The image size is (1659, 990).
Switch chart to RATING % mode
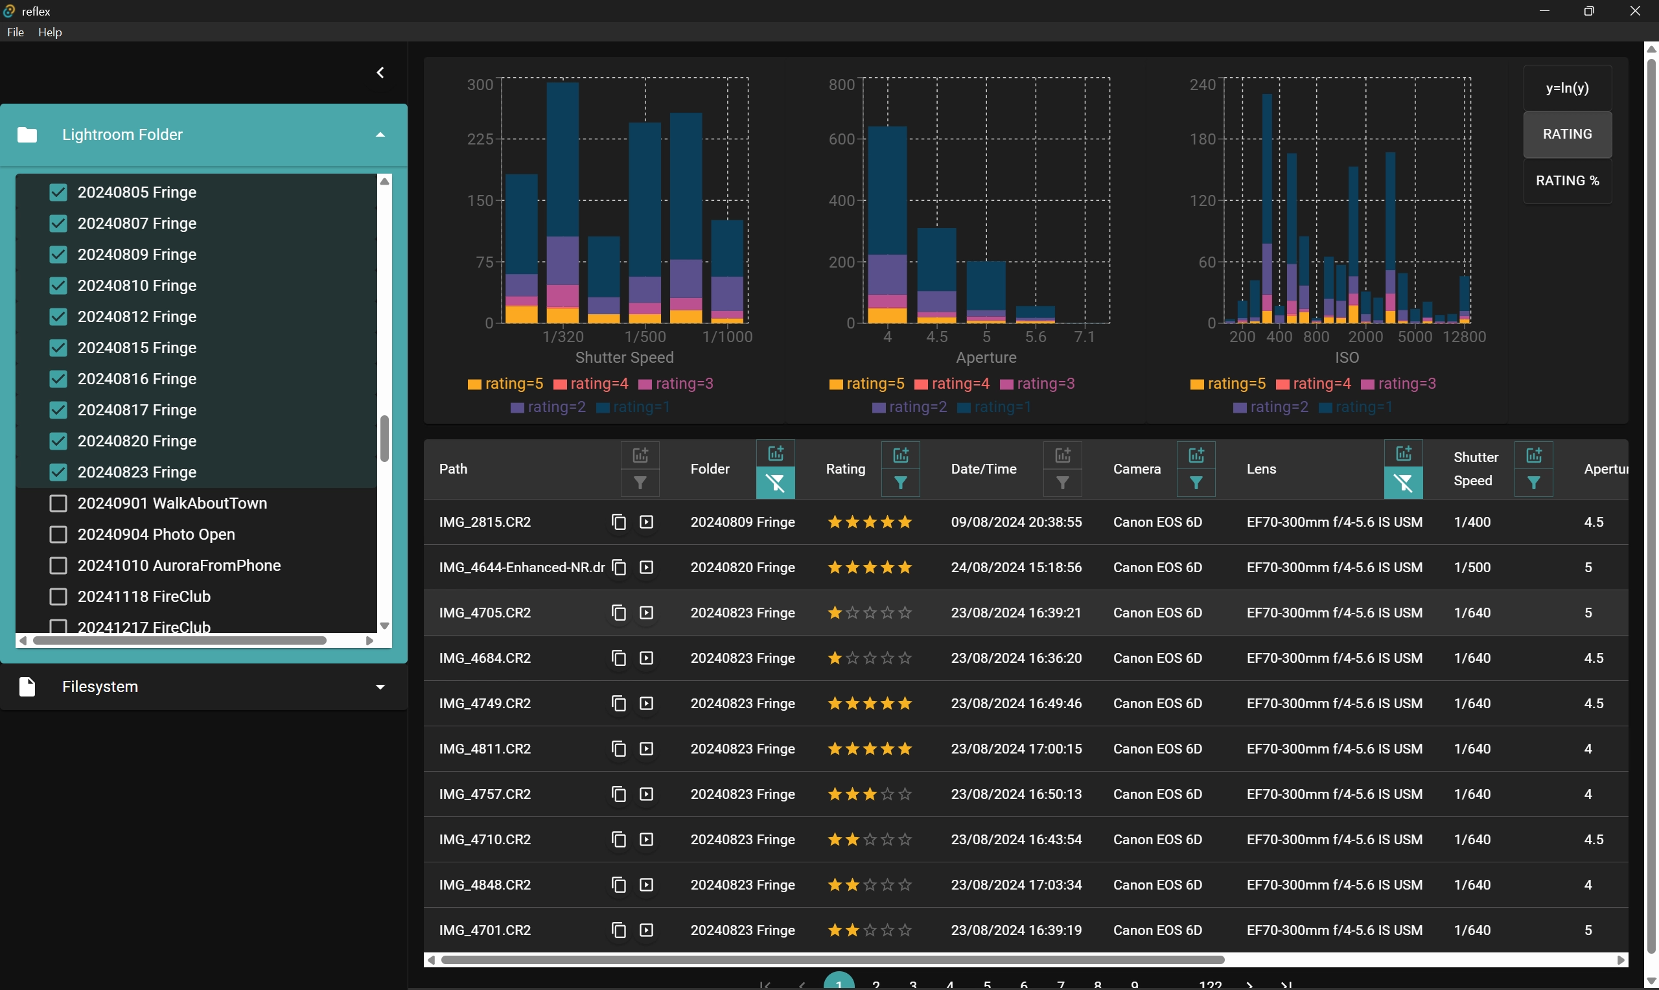click(x=1566, y=181)
